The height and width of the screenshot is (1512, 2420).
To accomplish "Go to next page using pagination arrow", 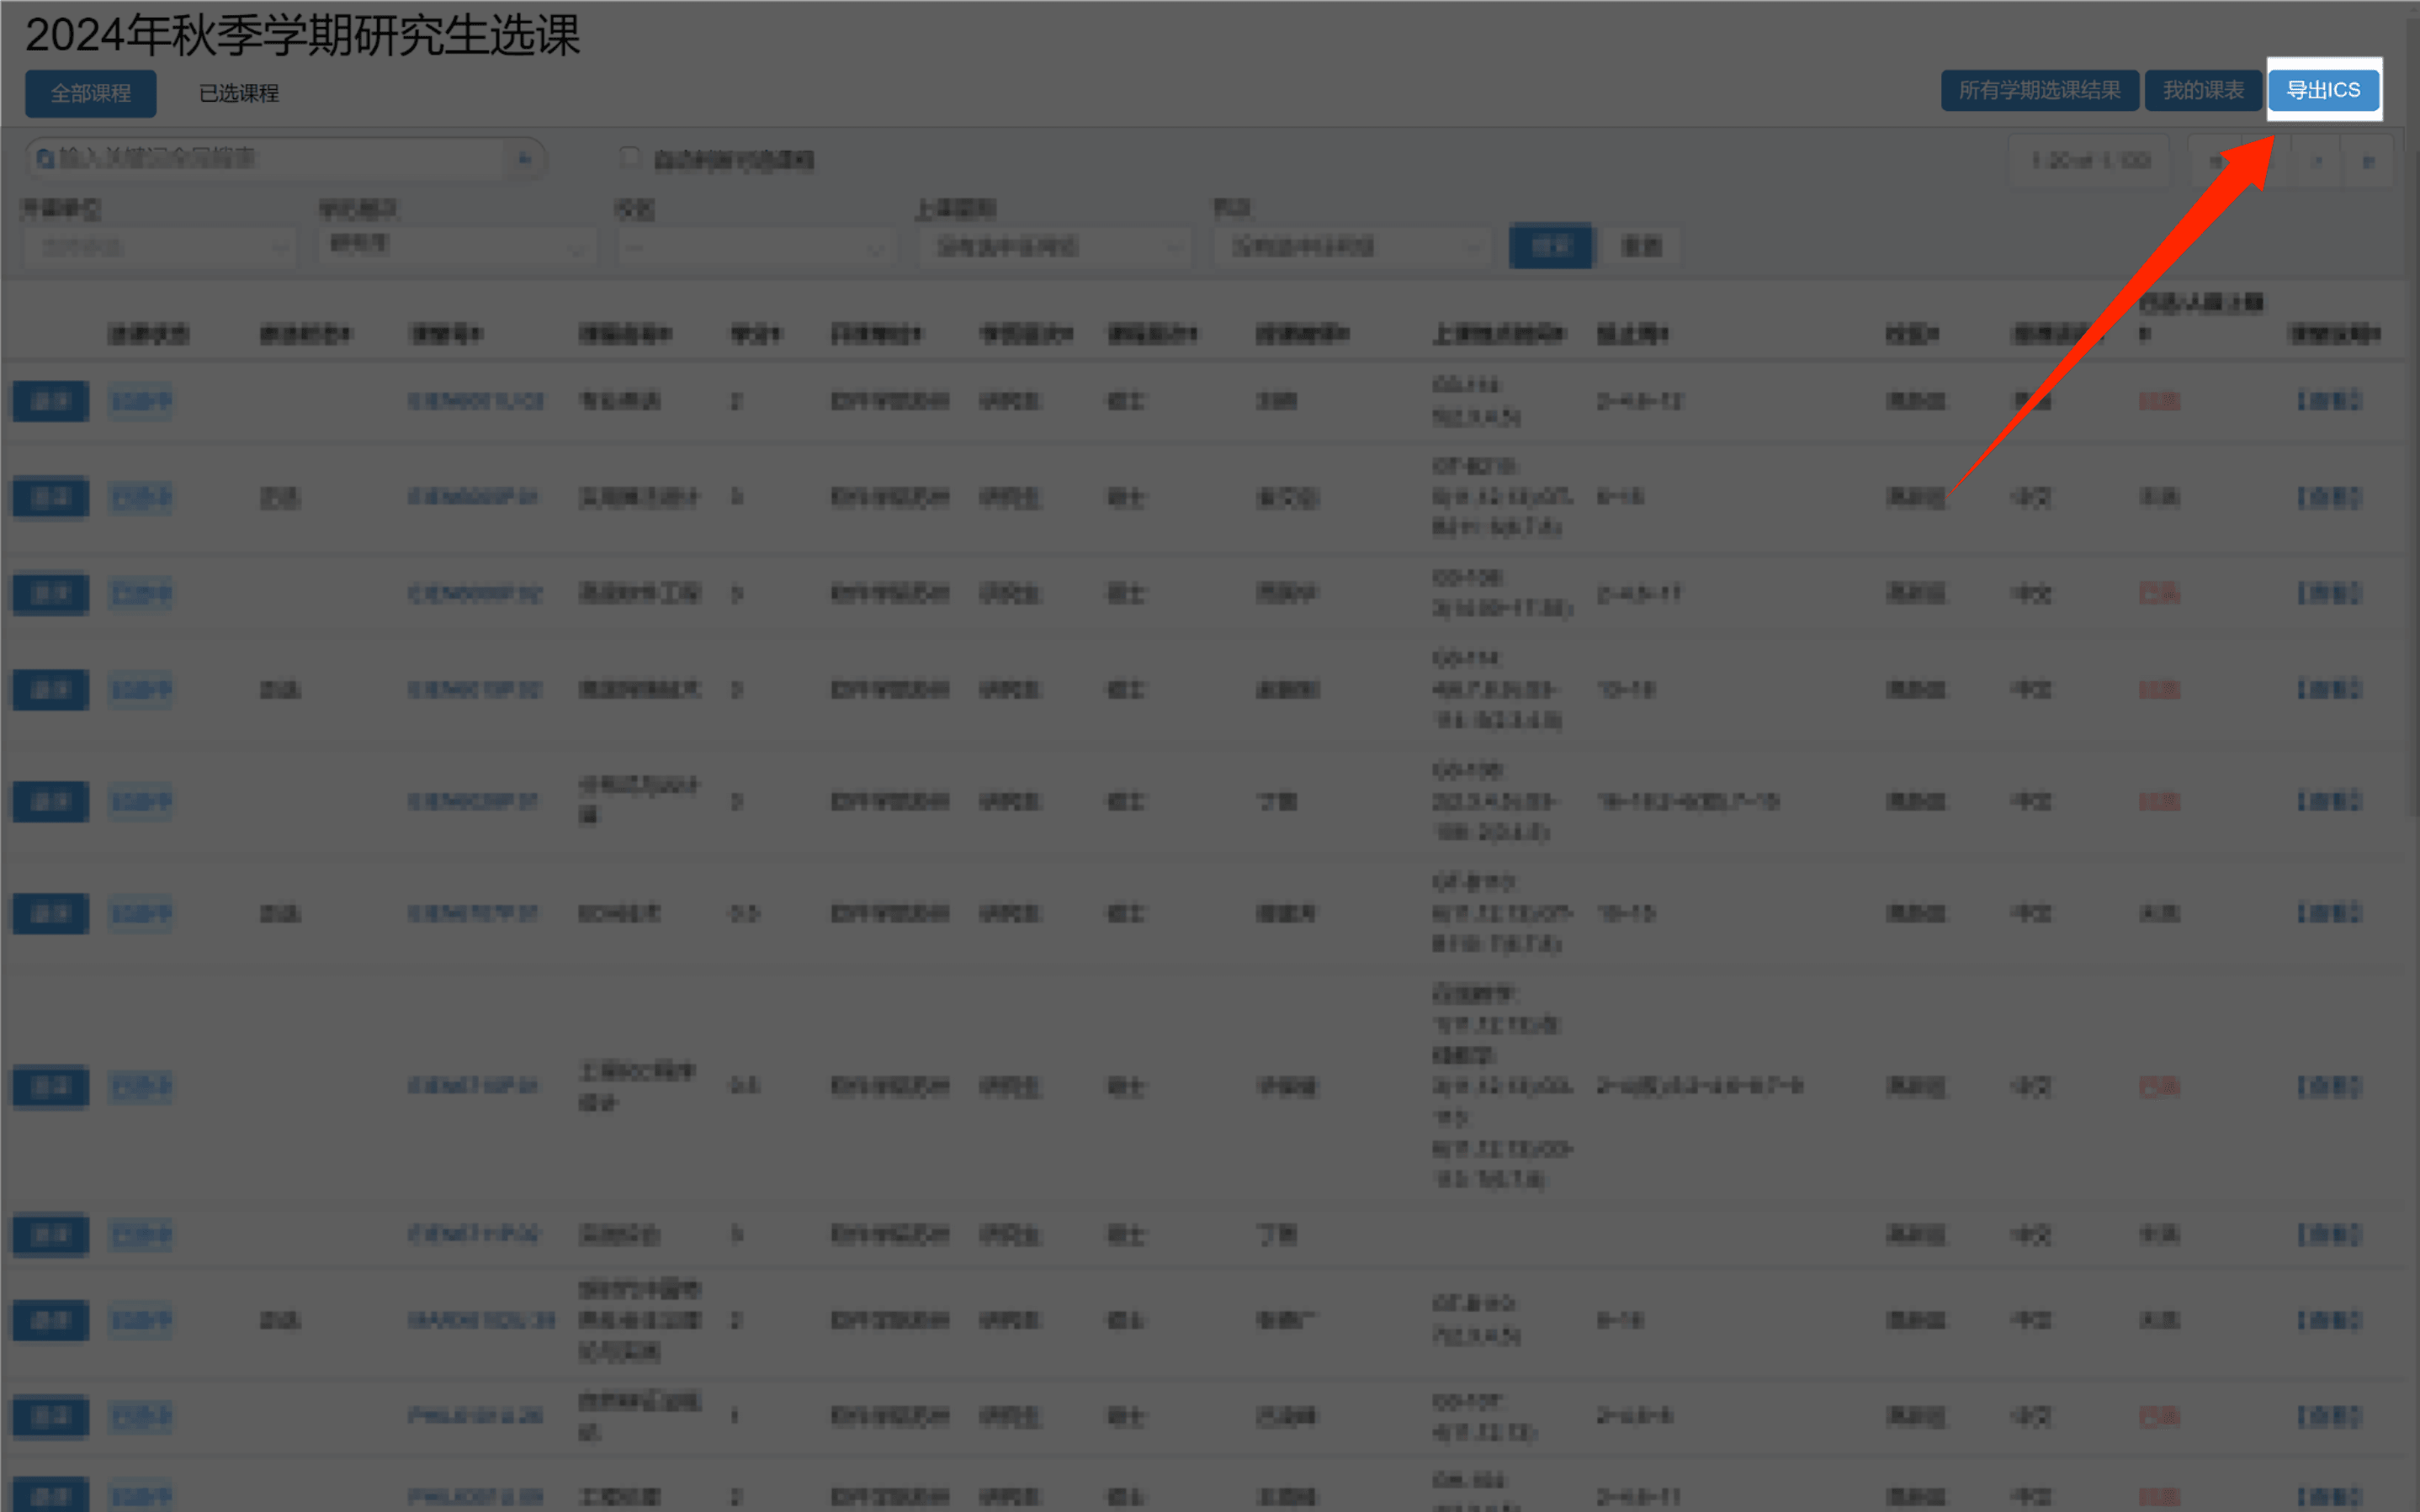I will [2317, 161].
